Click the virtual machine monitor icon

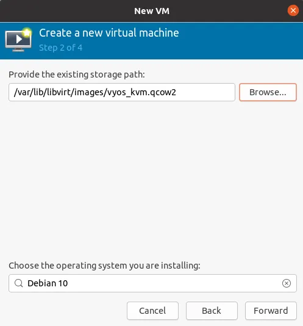[18, 40]
